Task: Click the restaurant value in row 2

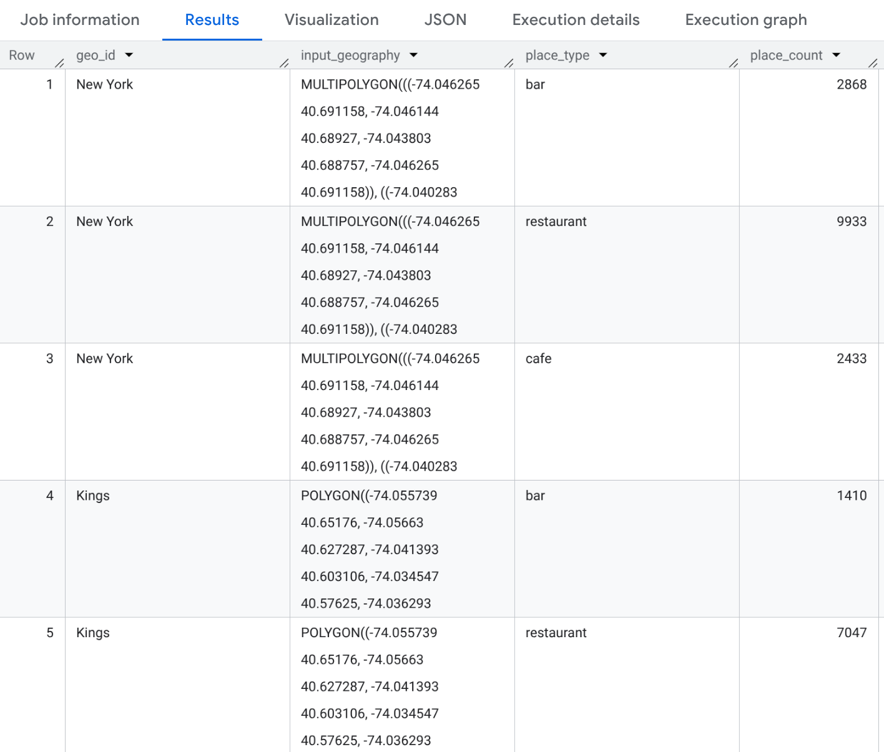Action: (x=556, y=222)
